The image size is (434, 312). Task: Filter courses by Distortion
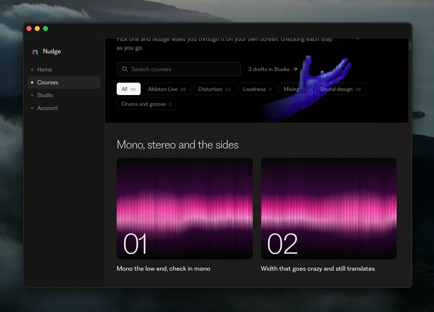click(x=214, y=89)
